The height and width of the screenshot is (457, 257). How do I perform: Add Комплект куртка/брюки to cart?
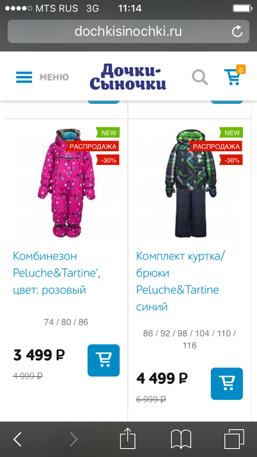click(x=227, y=383)
